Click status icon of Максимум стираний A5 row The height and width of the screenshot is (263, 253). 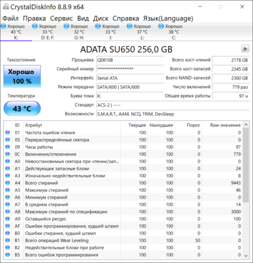pos(7,190)
